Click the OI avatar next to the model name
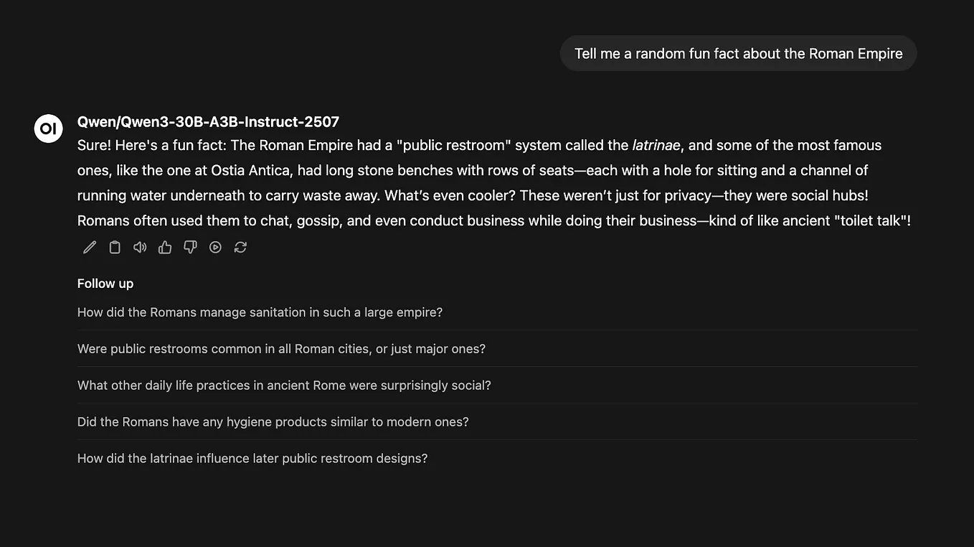Screen dimensions: 974x547 [48, 128]
